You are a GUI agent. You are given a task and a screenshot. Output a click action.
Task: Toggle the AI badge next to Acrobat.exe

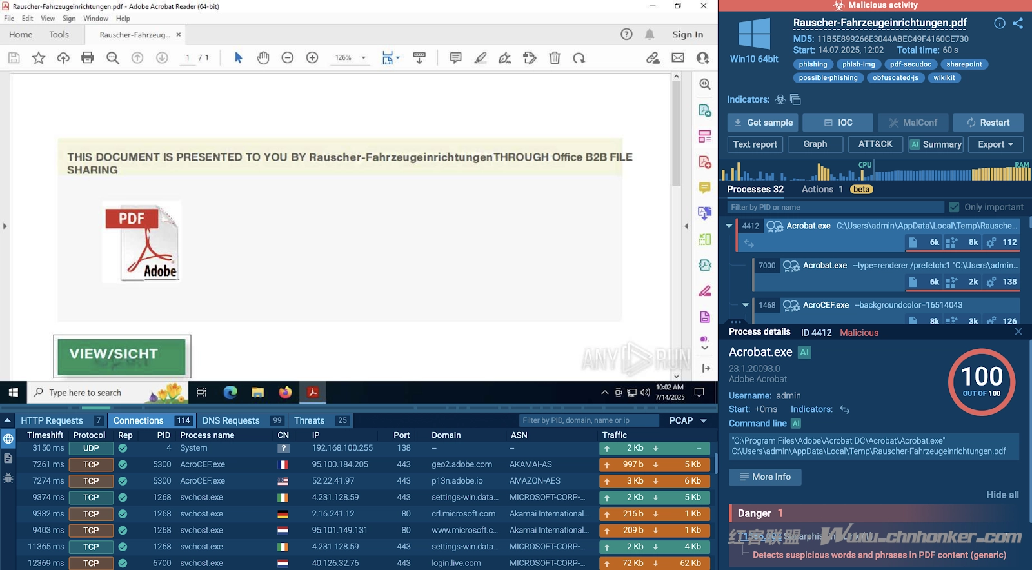(x=804, y=352)
